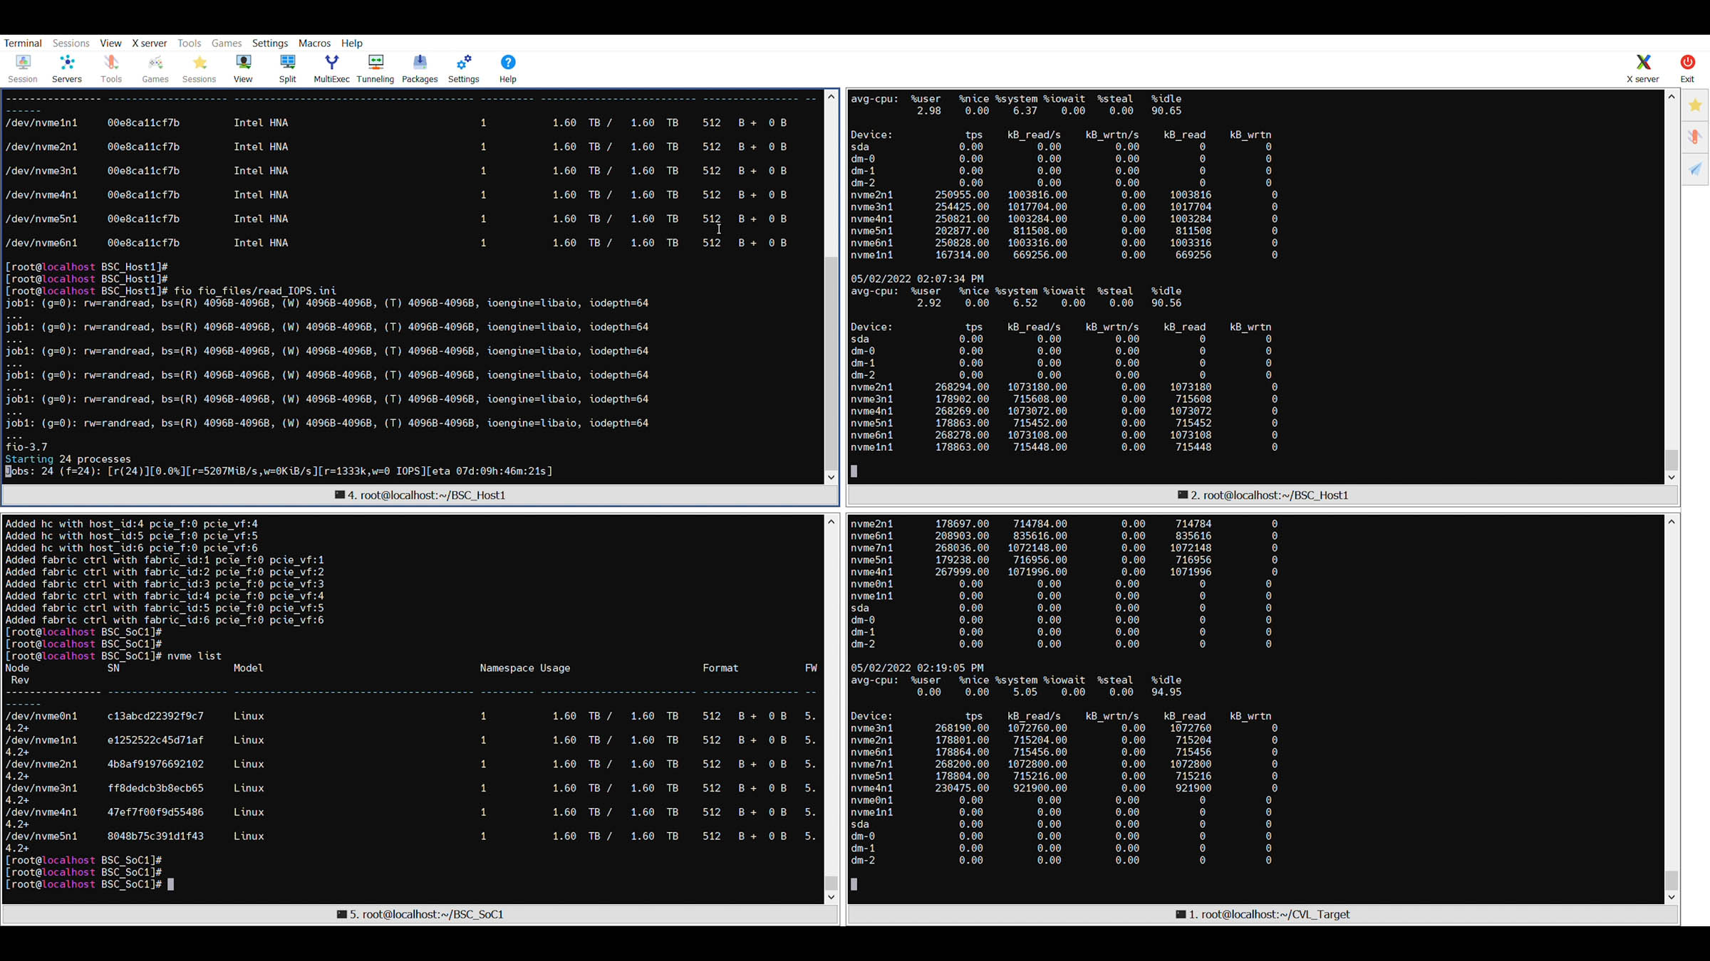The width and height of the screenshot is (1710, 961).
Task: Open the Terminal menu
Action: [x=23, y=43]
